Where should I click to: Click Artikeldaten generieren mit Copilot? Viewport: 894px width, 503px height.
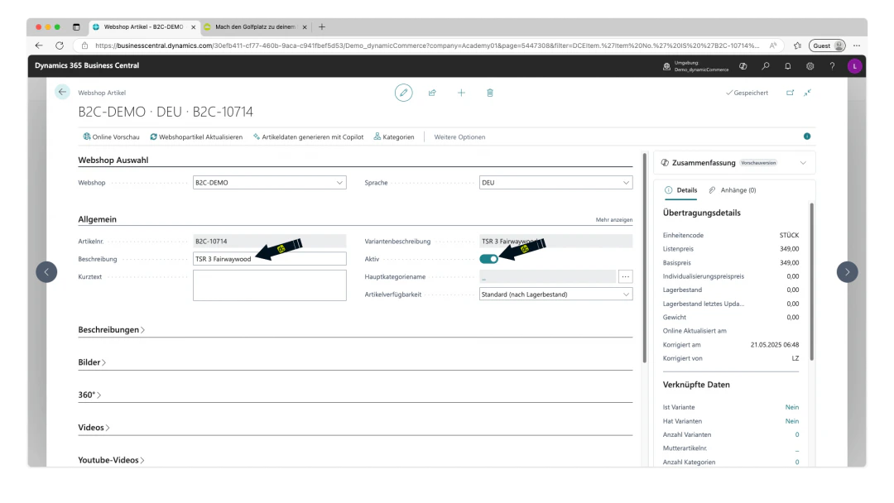click(308, 137)
